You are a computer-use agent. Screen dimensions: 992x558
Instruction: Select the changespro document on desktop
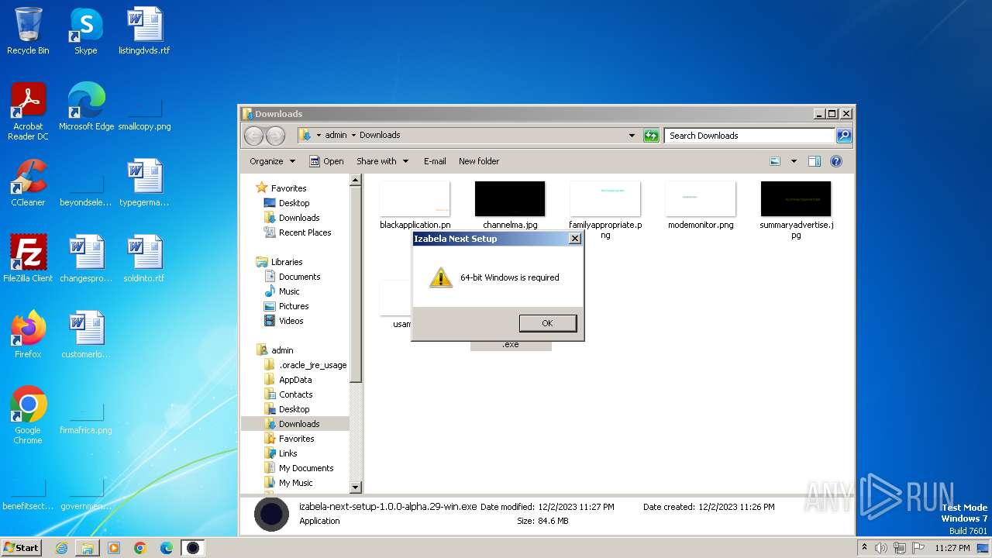[x=86, y=259]
